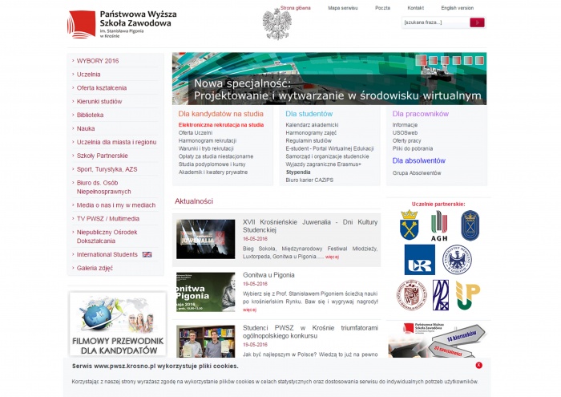Click the UK flag beside International Students
This screenshot has width=561, height=397.
pyautogui.click(x=147, y=254)
